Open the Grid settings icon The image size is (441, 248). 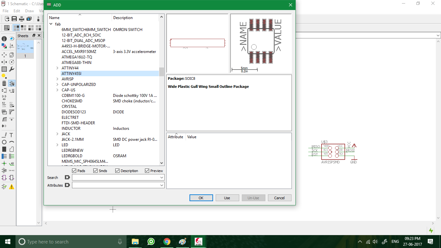[6, 28]
